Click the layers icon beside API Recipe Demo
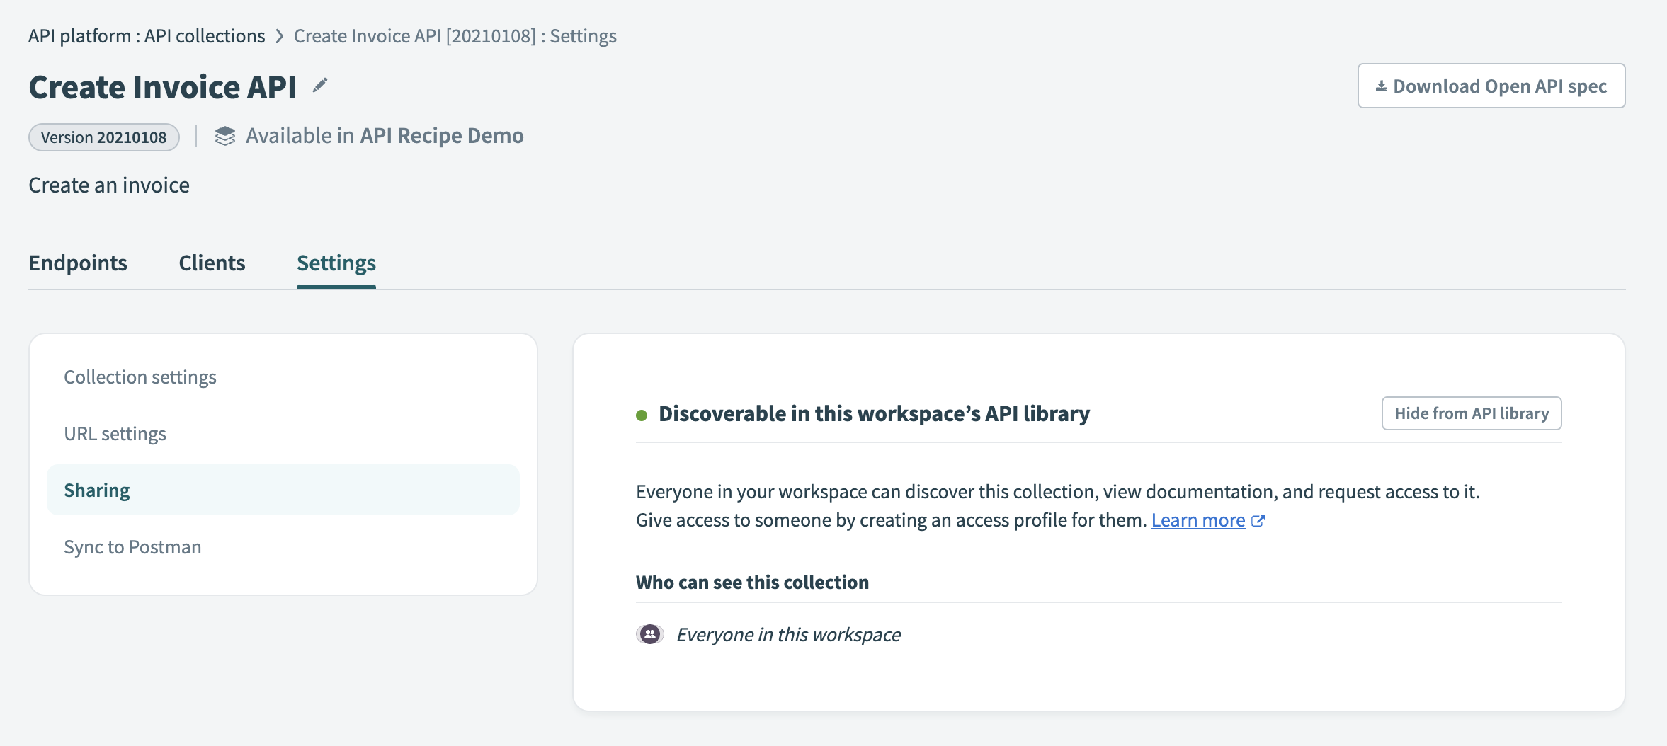Image resolution: width=1667 pixels, height=746 pixels. pos(224,135)
